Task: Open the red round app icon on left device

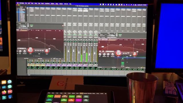Action: [10, 91]
